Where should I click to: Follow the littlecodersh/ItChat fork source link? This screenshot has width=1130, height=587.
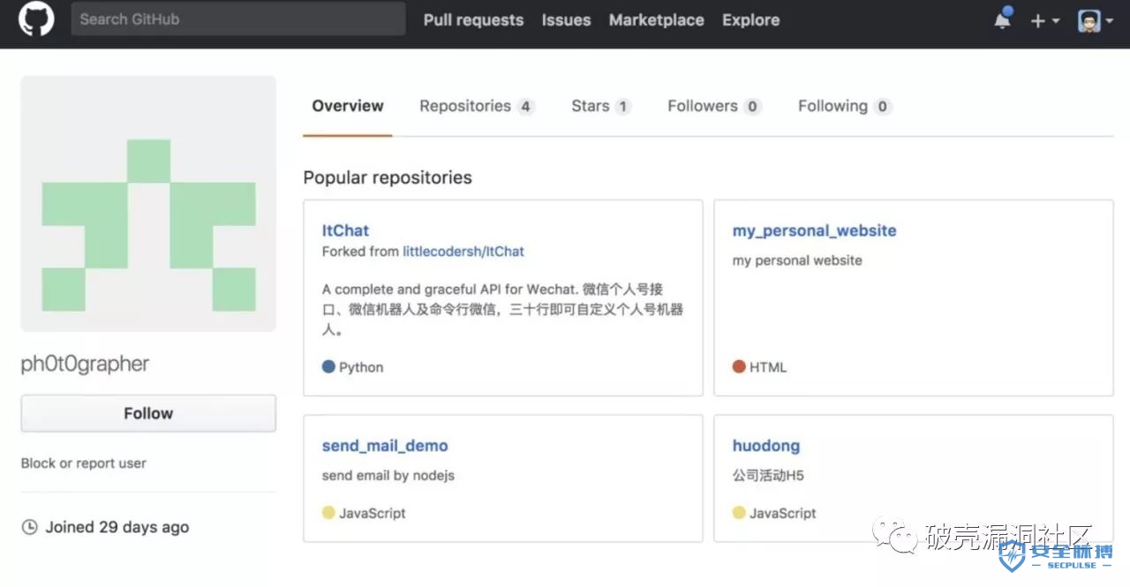463,252
